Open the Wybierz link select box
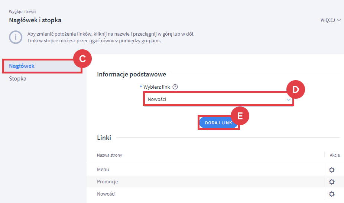This screenshot has height=203, width=344. tap(218, 99)
